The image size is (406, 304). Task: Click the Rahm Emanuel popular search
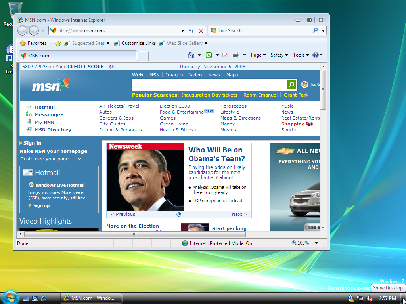coord(260,95)
